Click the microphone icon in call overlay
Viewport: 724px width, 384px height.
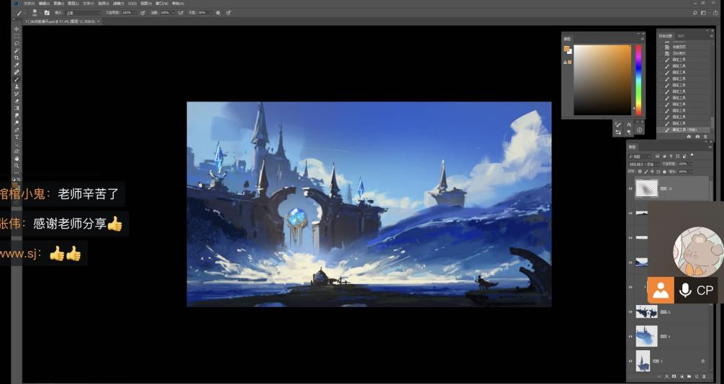point(686,291)
